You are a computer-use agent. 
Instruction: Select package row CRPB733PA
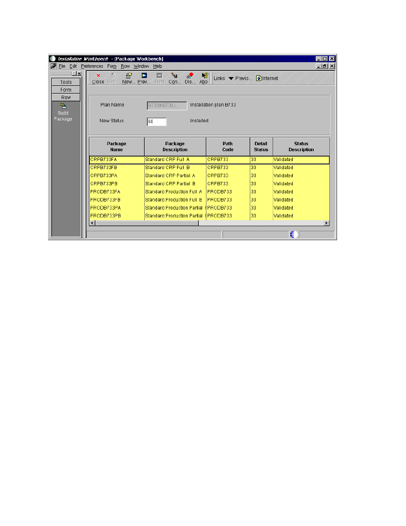click(209, 176)
